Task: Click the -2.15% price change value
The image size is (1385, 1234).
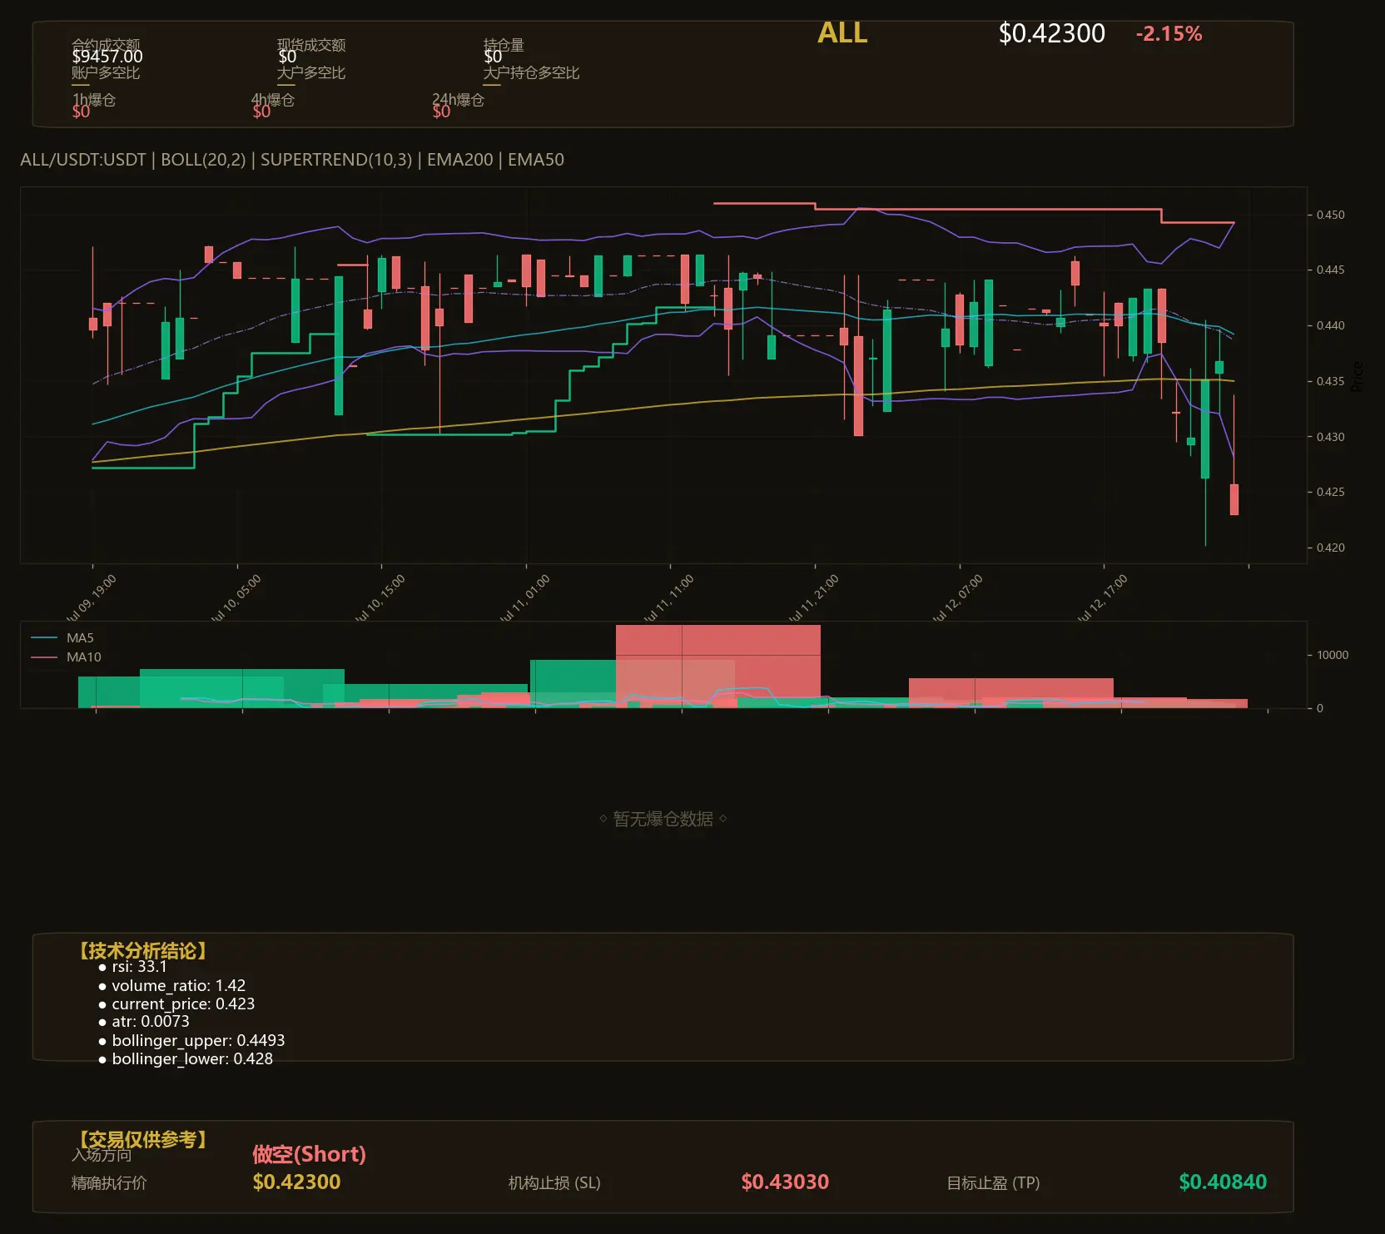Action: point(1169,34)
